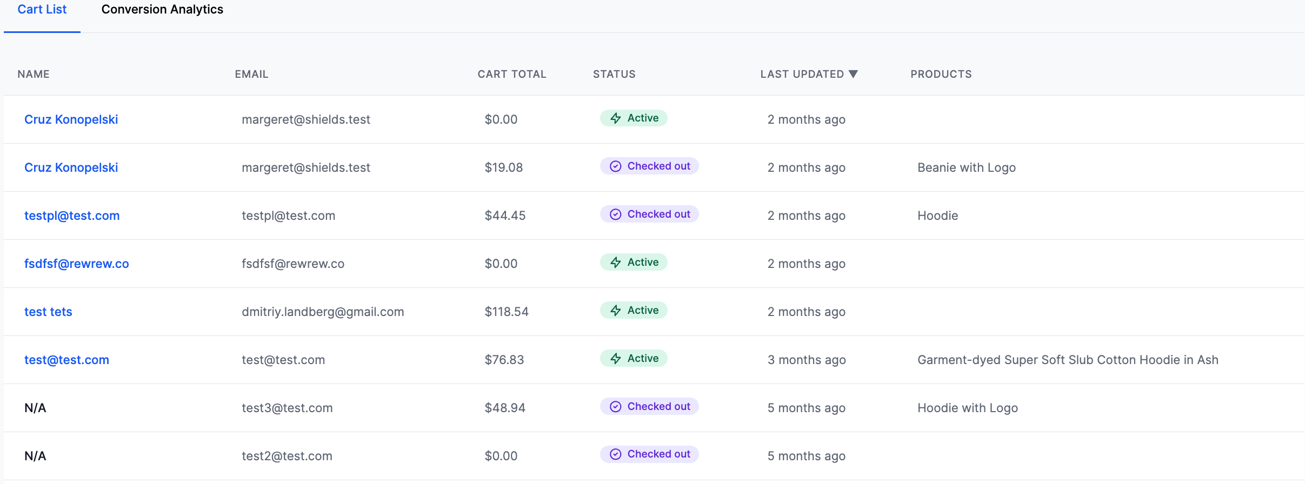Click checkmark icon in test3@test.com row status
1305x484 pixels.
click(x=615, y=407)
